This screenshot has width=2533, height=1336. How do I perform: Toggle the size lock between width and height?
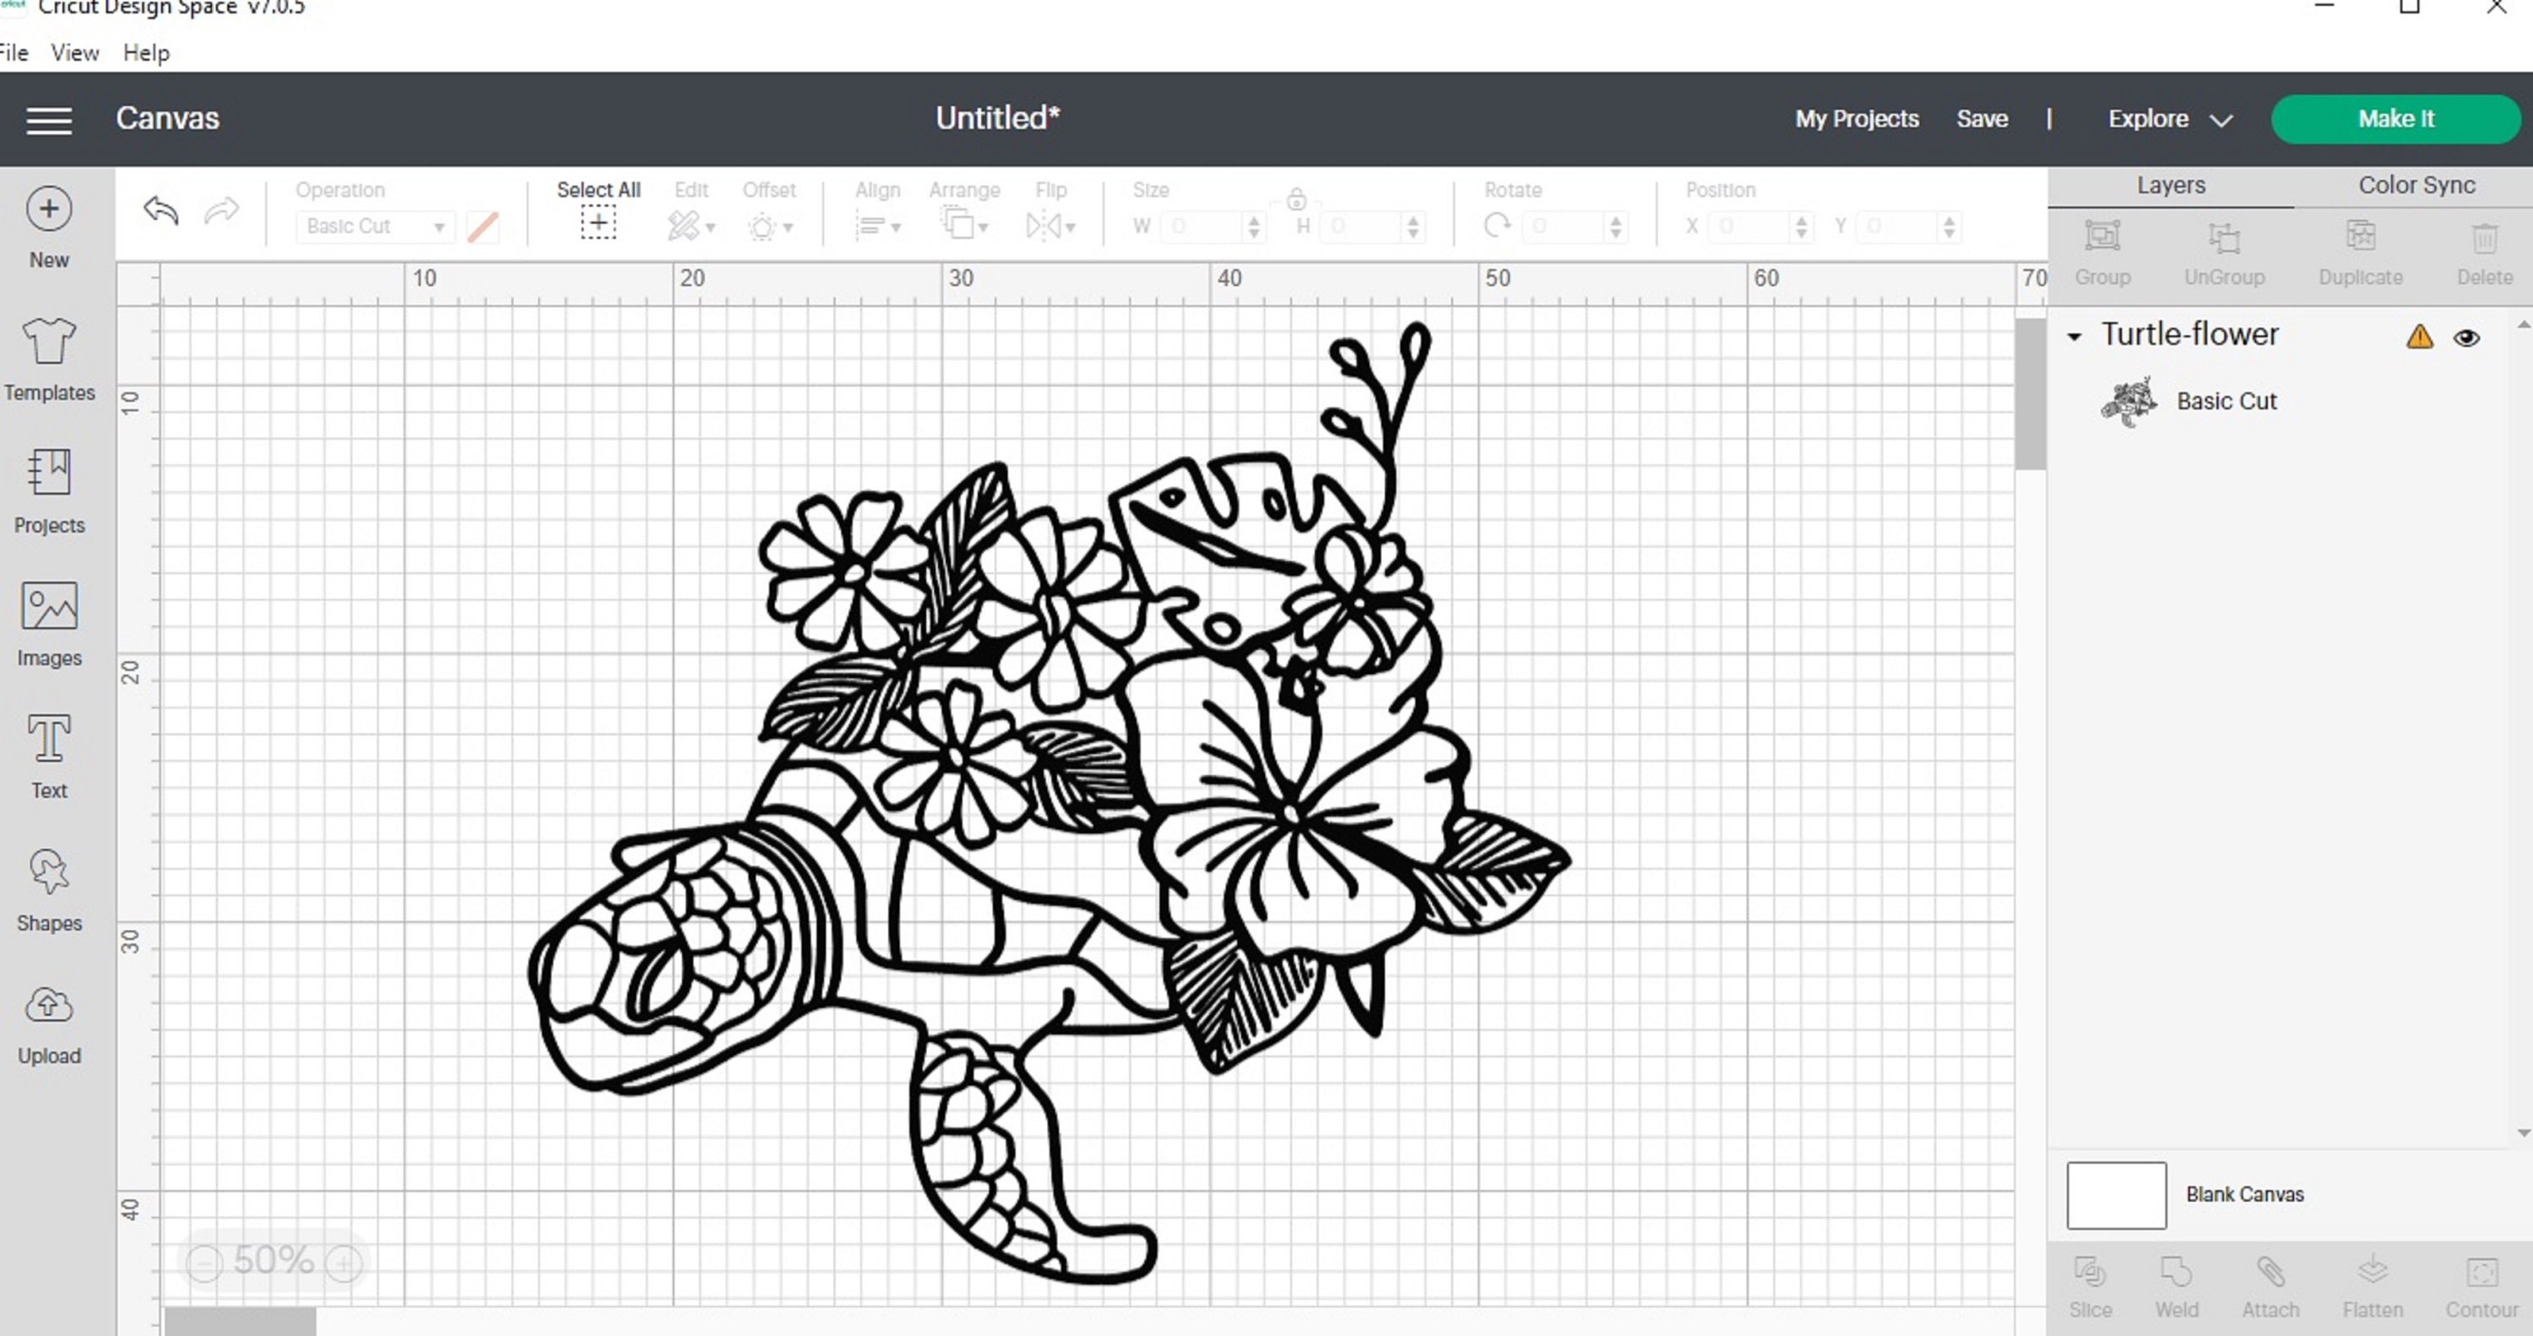click(x=1296, y=198)
